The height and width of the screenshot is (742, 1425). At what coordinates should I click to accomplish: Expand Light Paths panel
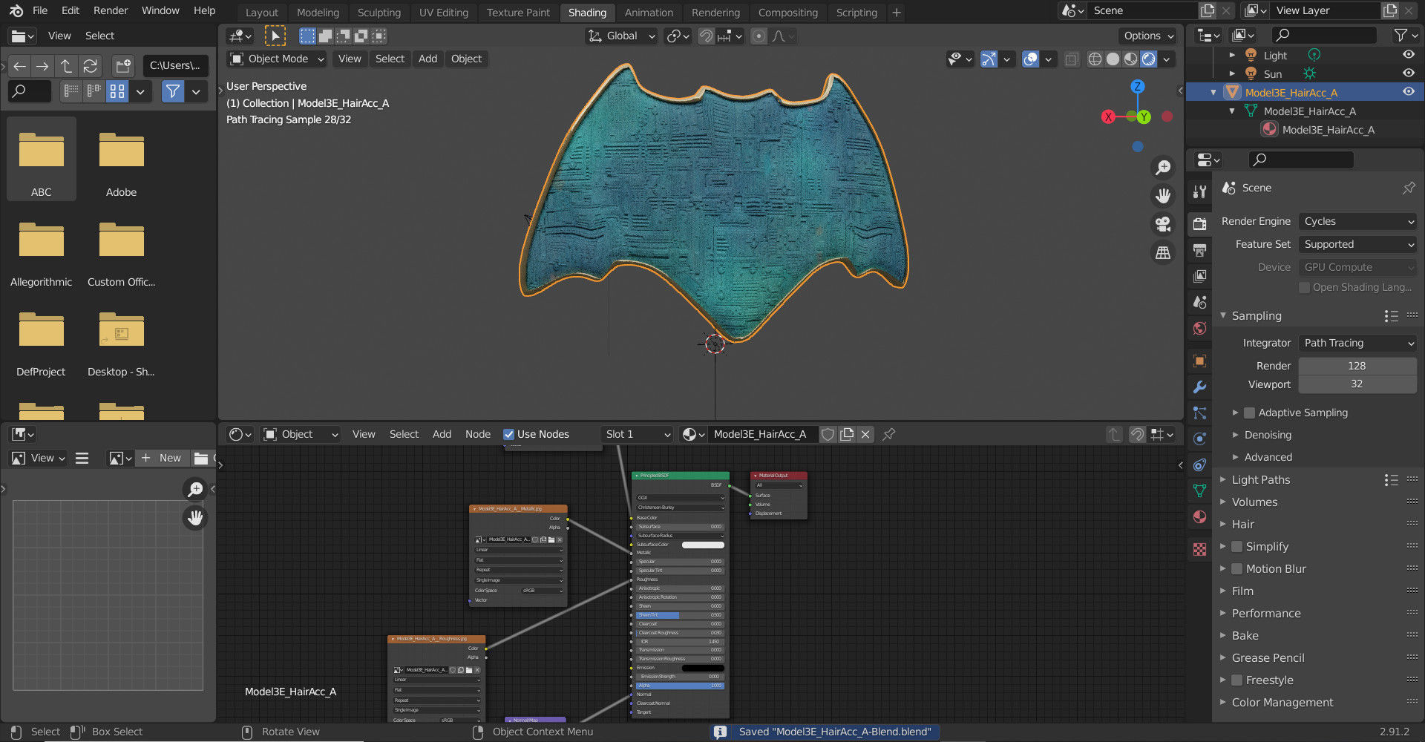(x=1260, y=480)
